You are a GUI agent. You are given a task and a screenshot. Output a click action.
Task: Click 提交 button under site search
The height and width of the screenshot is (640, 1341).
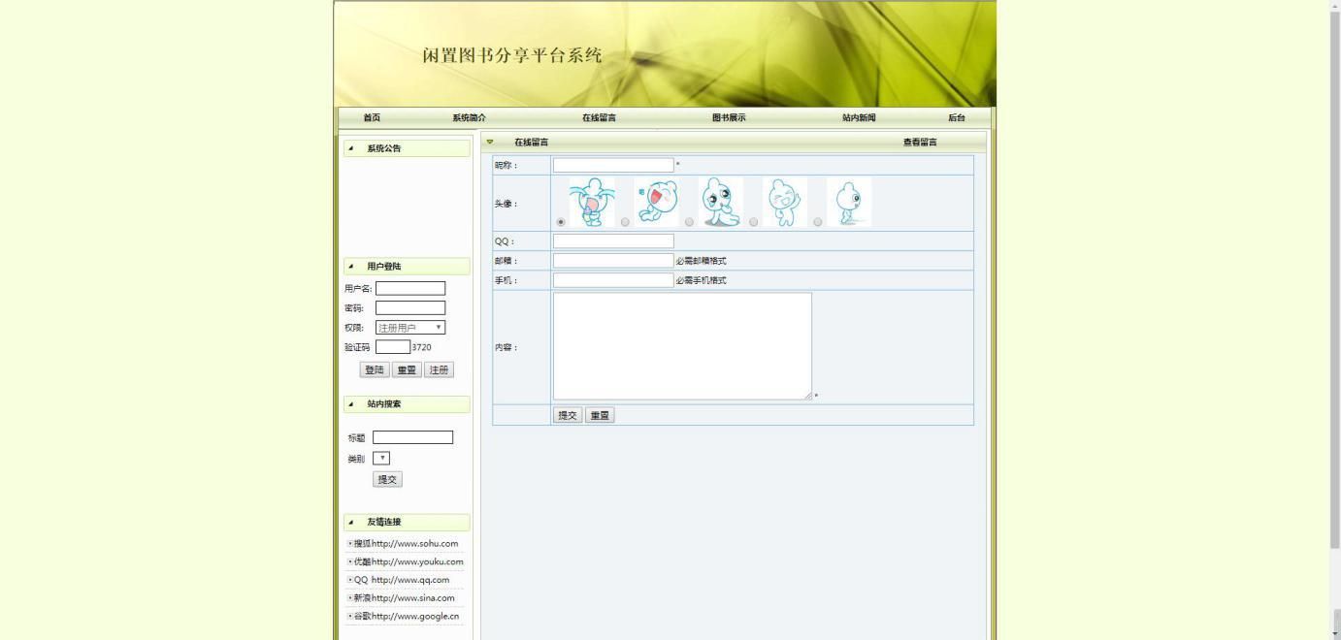click(x=387, y=479)
